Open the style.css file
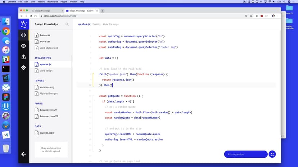This screenshot has width=298, height=167. coord(45,42)
